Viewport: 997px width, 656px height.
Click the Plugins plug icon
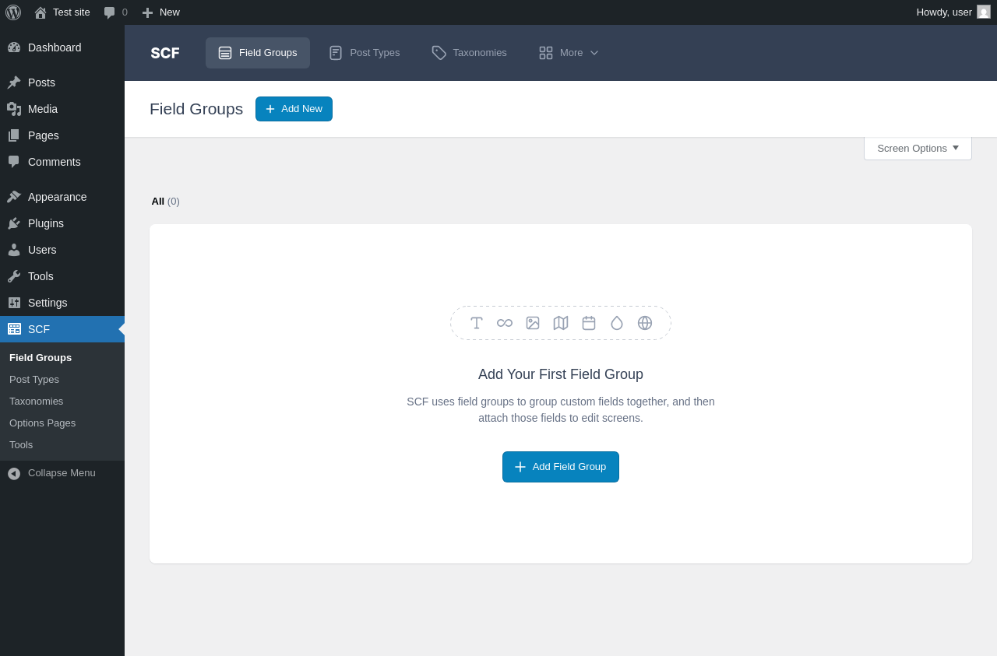click(x=14, y=223)
